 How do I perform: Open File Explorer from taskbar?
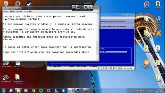(x=19, y=91)
